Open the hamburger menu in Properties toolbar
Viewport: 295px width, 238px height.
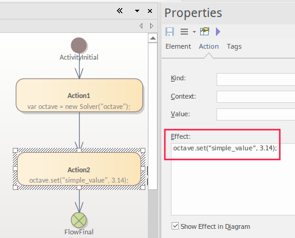(184, 32)
